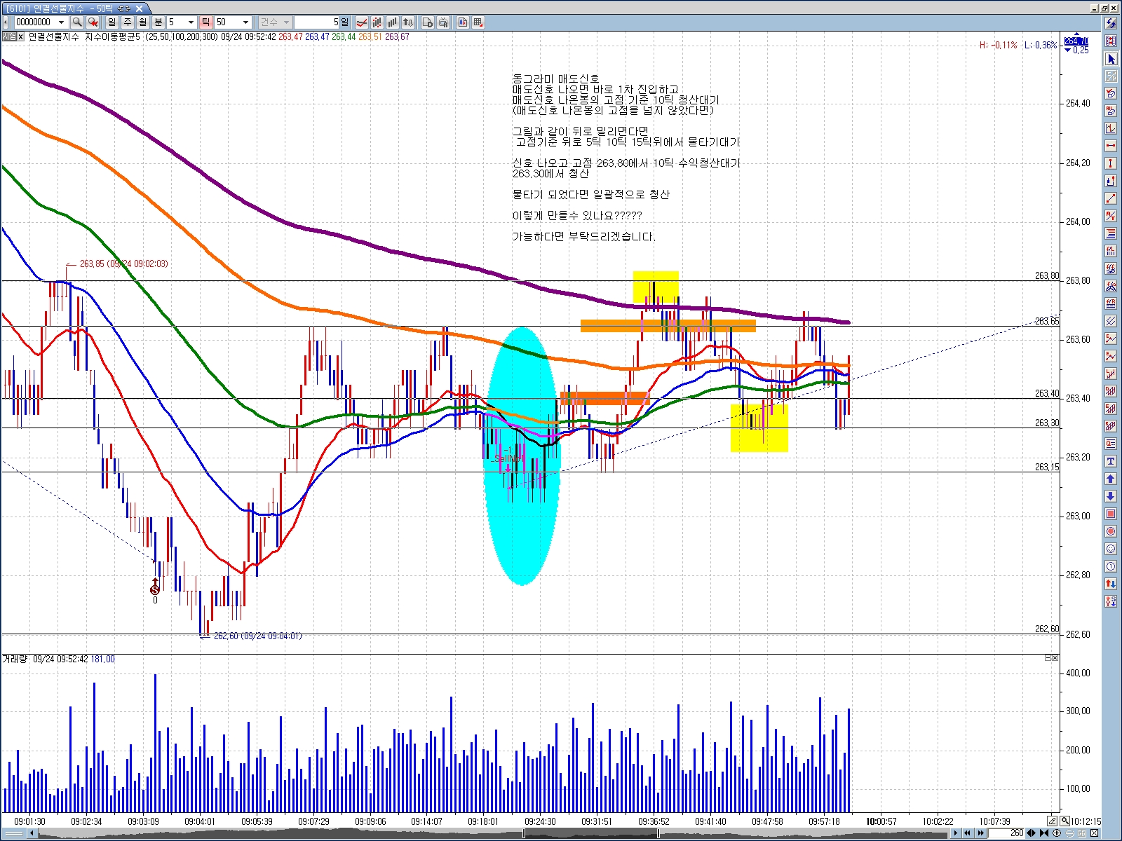This screenshot has height=841, width=1122.
Task: Toggle the 틱 (tick) period button
Action: tap(205, 22)
